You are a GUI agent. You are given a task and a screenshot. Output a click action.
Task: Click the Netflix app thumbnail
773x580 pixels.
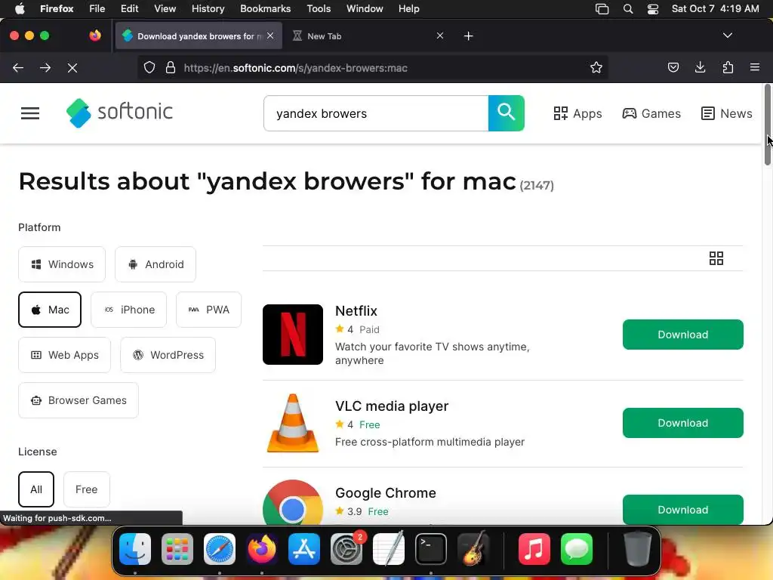tap(293, 335)
